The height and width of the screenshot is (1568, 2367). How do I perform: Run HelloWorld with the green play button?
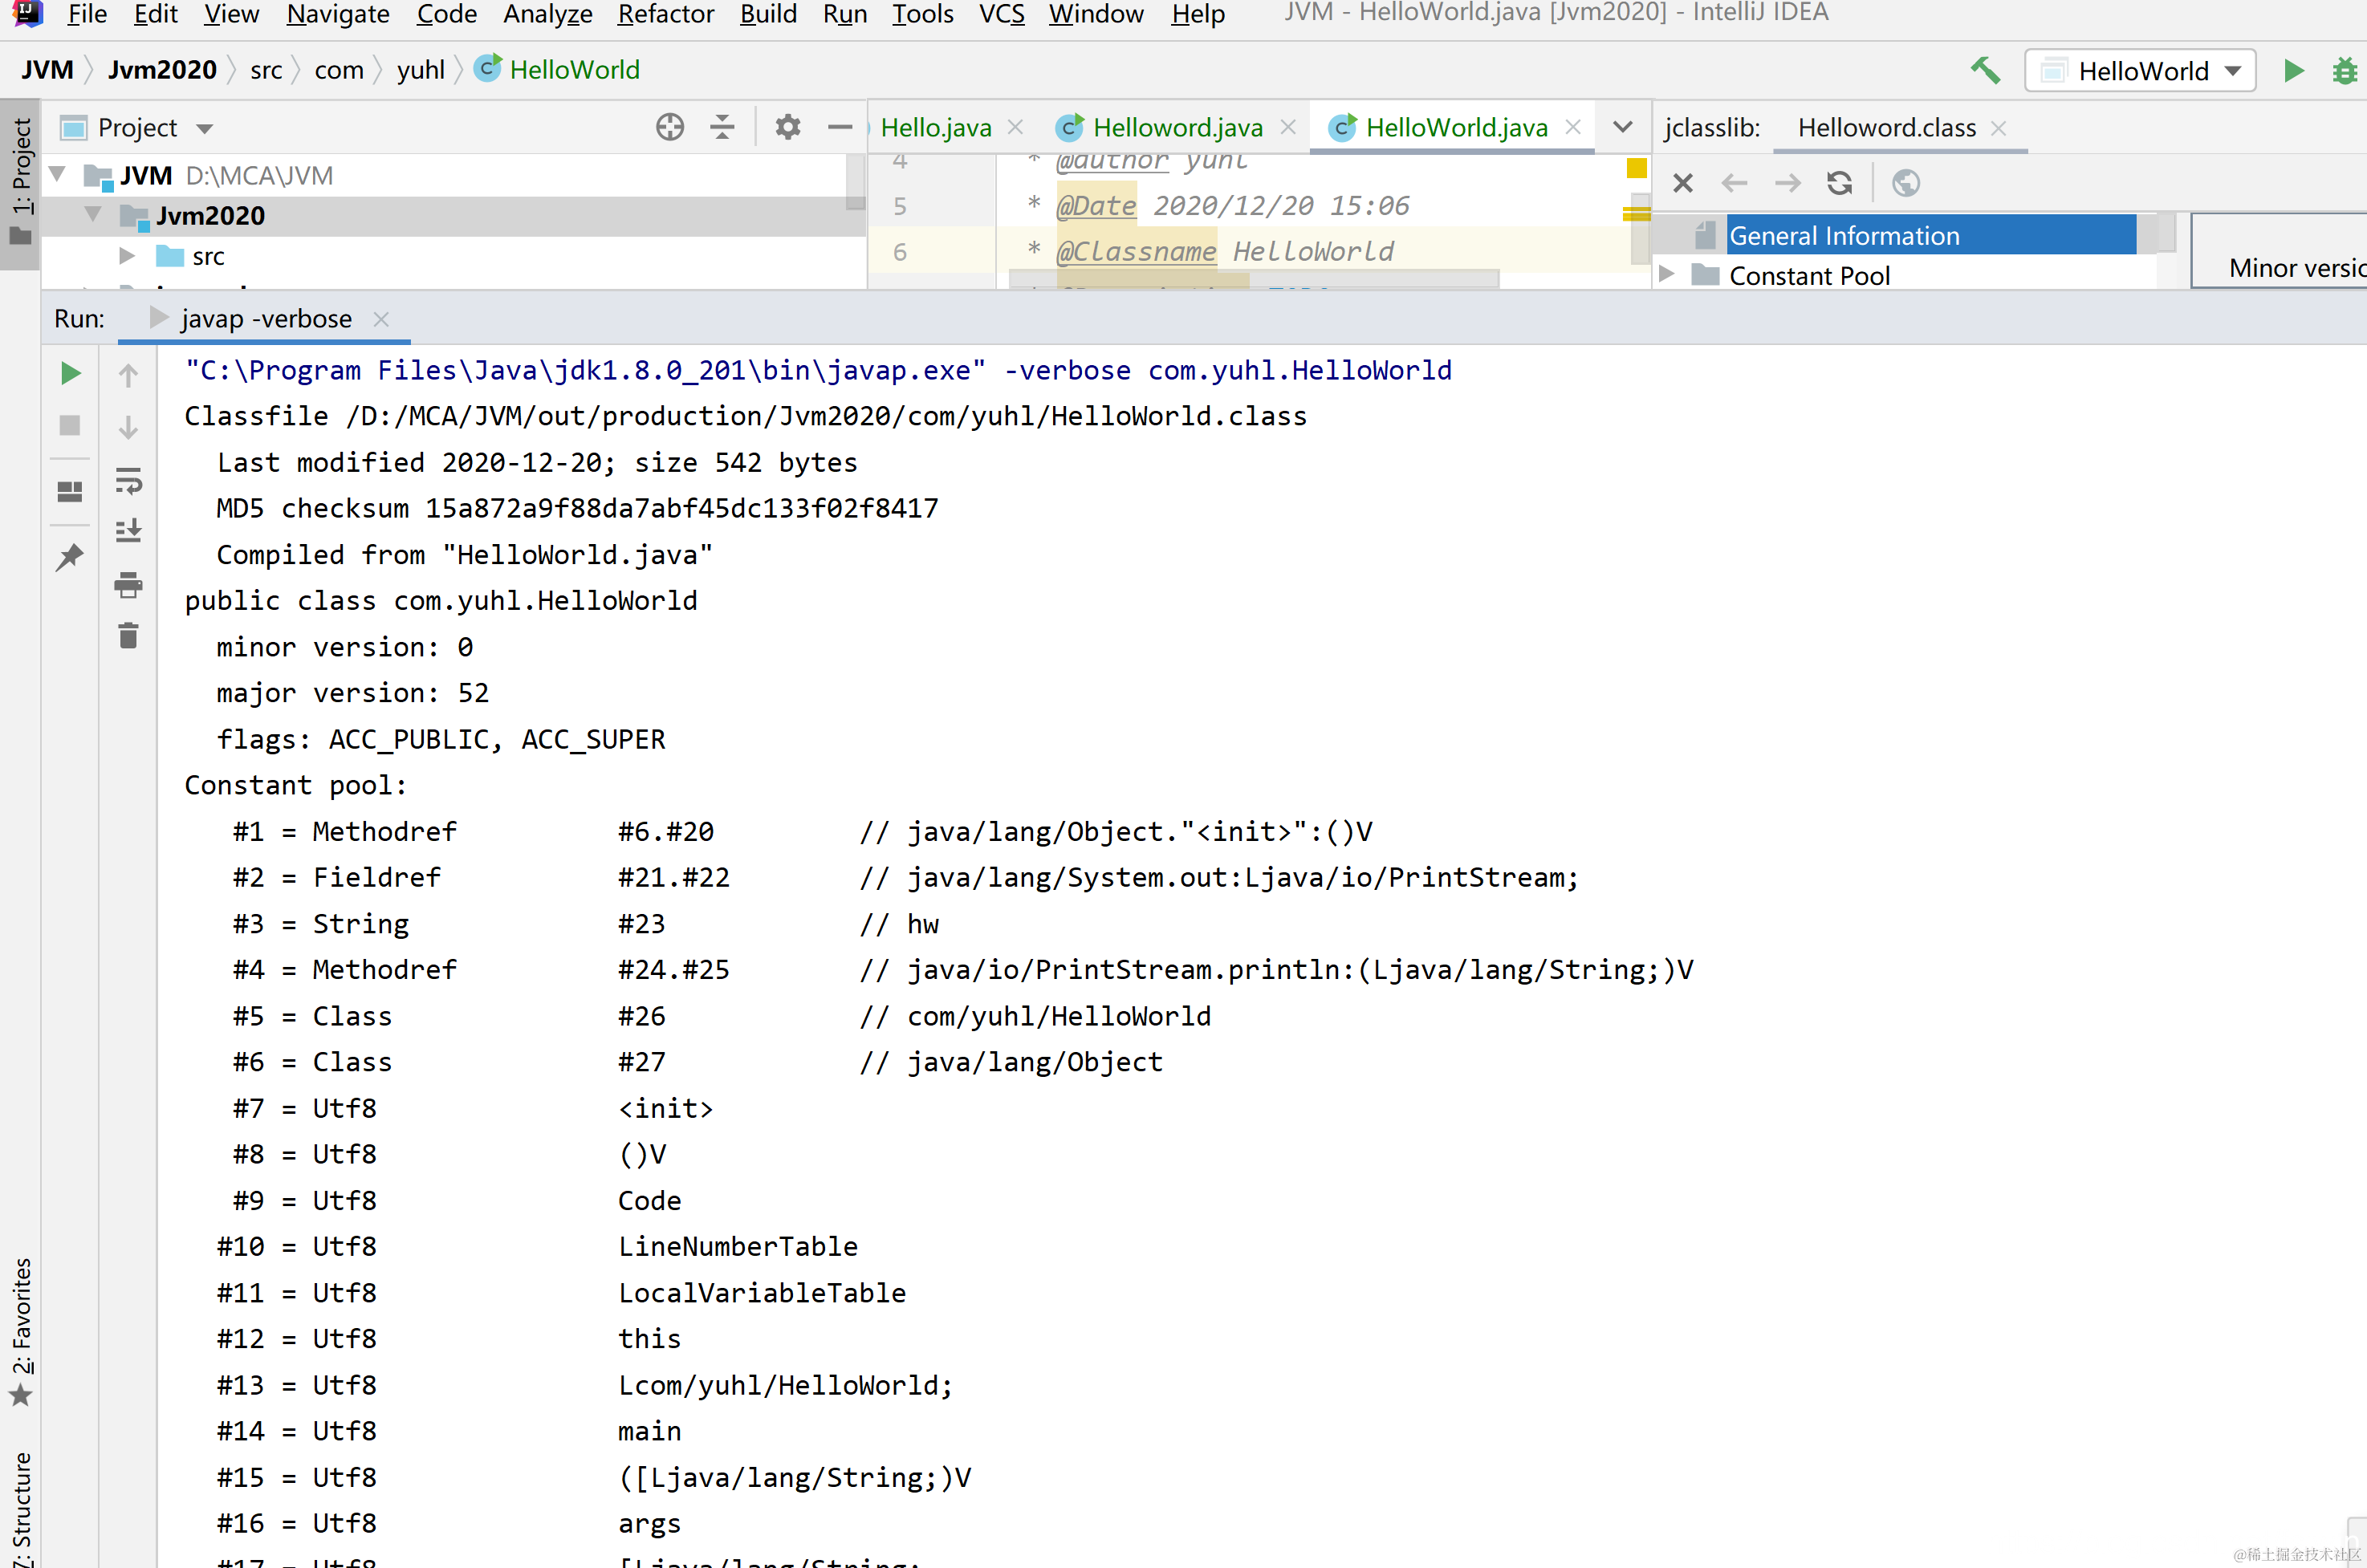[x=2294, y=70]
